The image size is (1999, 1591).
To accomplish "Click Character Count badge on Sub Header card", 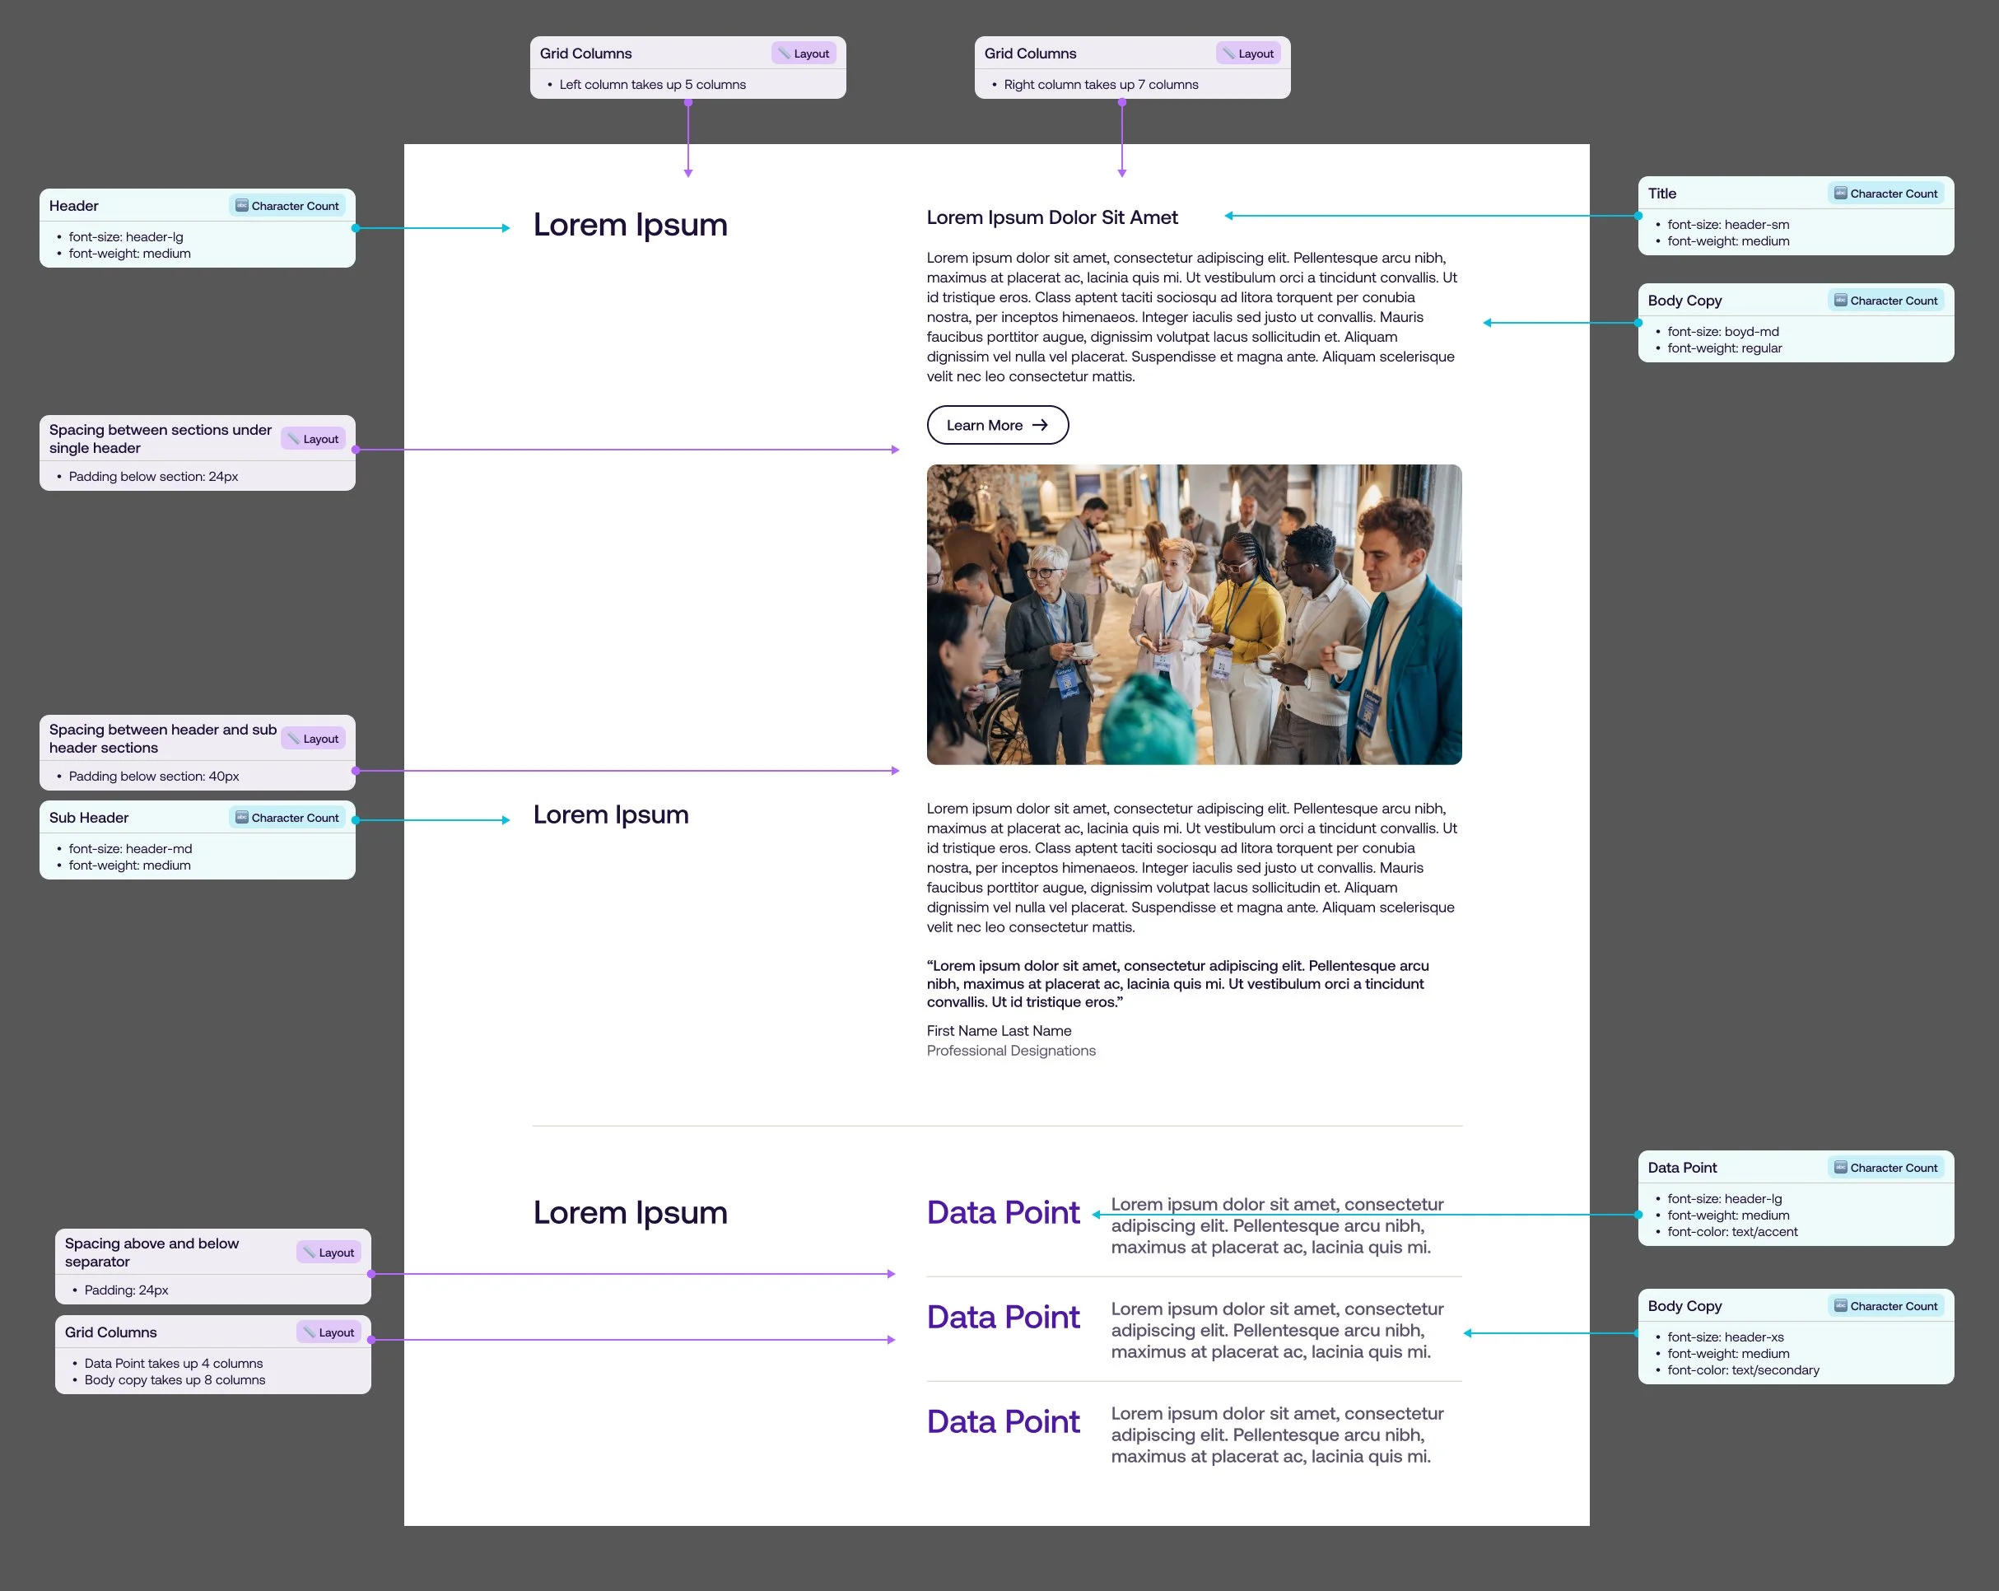I will coord(287,818).
